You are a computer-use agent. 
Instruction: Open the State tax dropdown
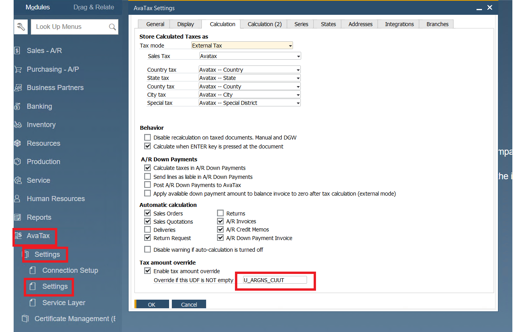(x=298, y=78)
